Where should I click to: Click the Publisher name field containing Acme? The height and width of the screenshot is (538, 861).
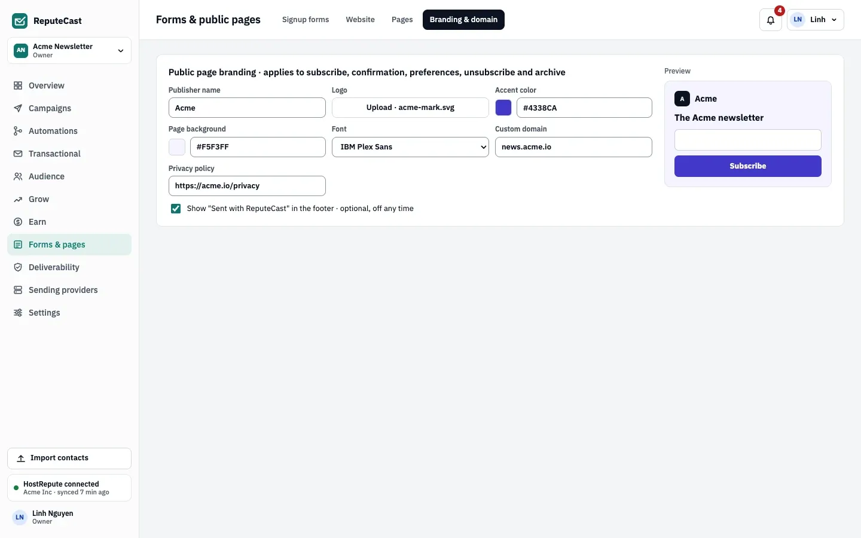tap(247, 108)
